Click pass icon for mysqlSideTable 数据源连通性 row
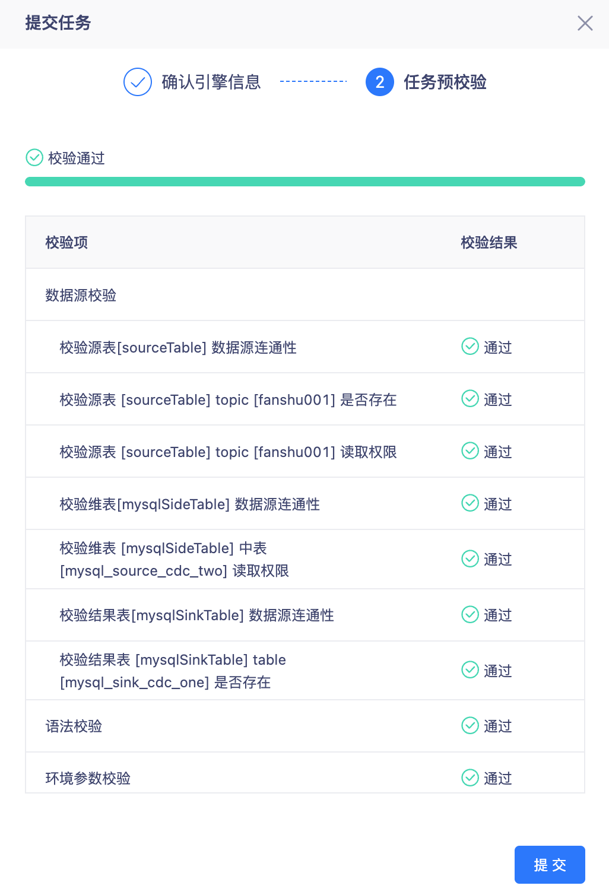Image resolution: width=609 pixels, height=895 pixels. (x=470, y=503)
